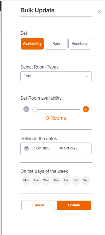The image size is (105, 235).
Task: Decrease room count with minus icon
Action: 26,109
